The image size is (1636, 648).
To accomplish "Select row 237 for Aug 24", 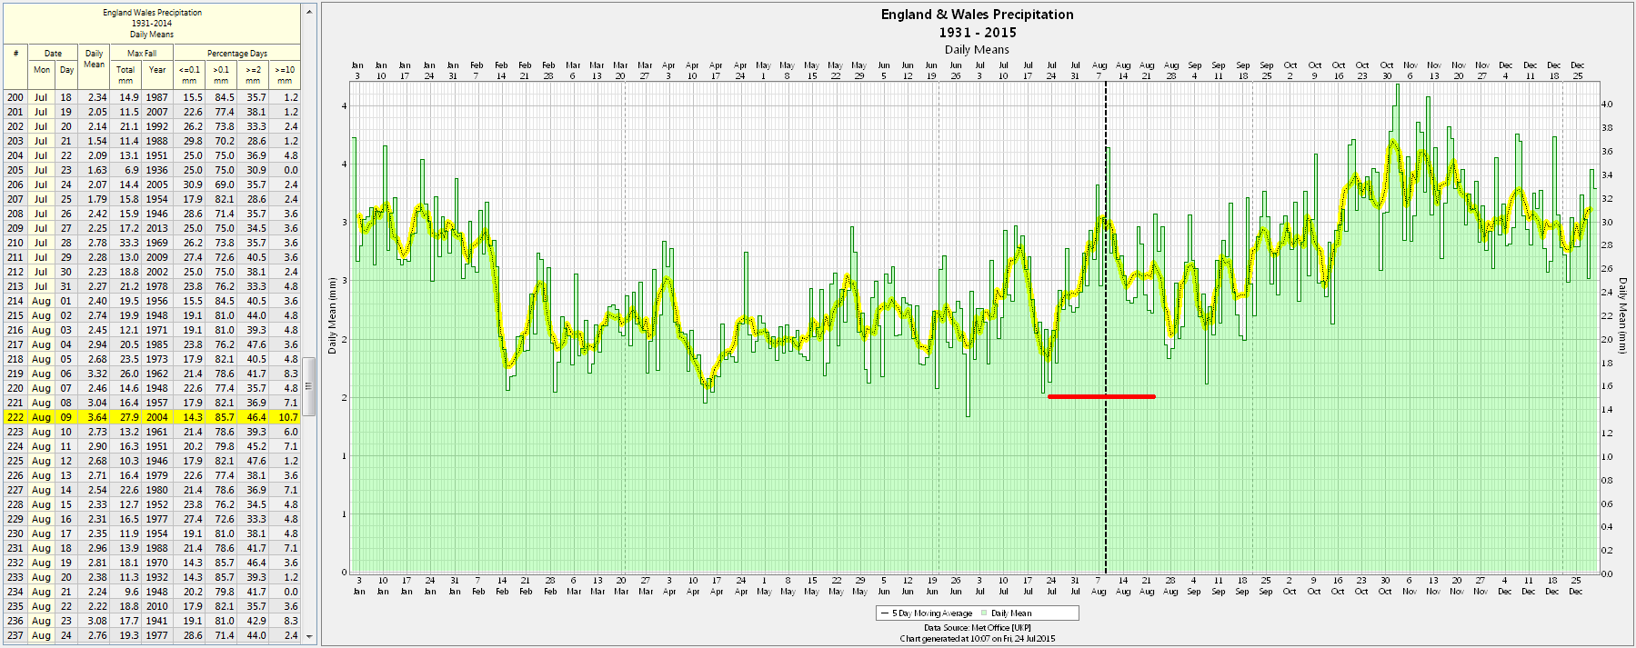I will coord(151,635).
